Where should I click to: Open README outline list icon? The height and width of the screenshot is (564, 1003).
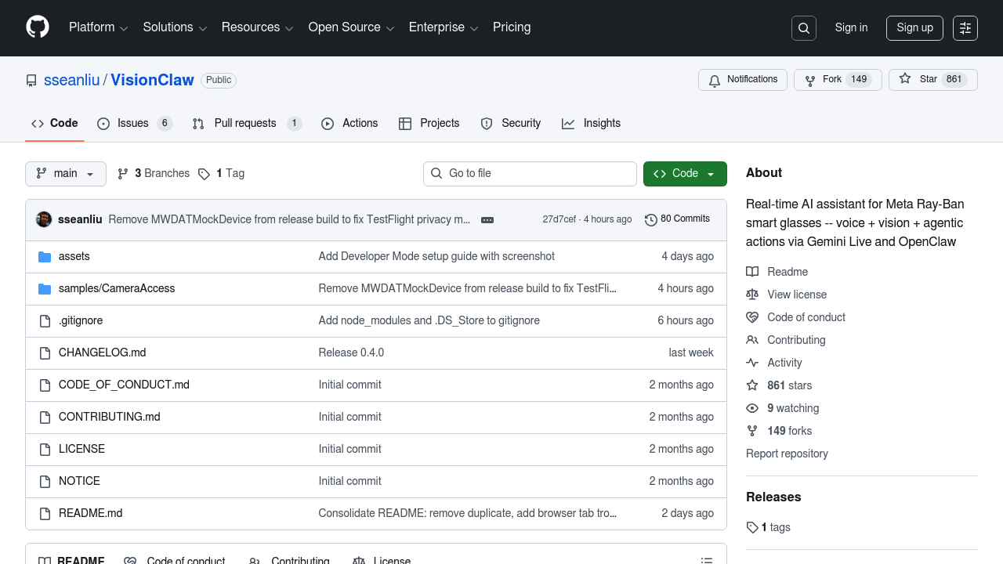click(706, 559)
